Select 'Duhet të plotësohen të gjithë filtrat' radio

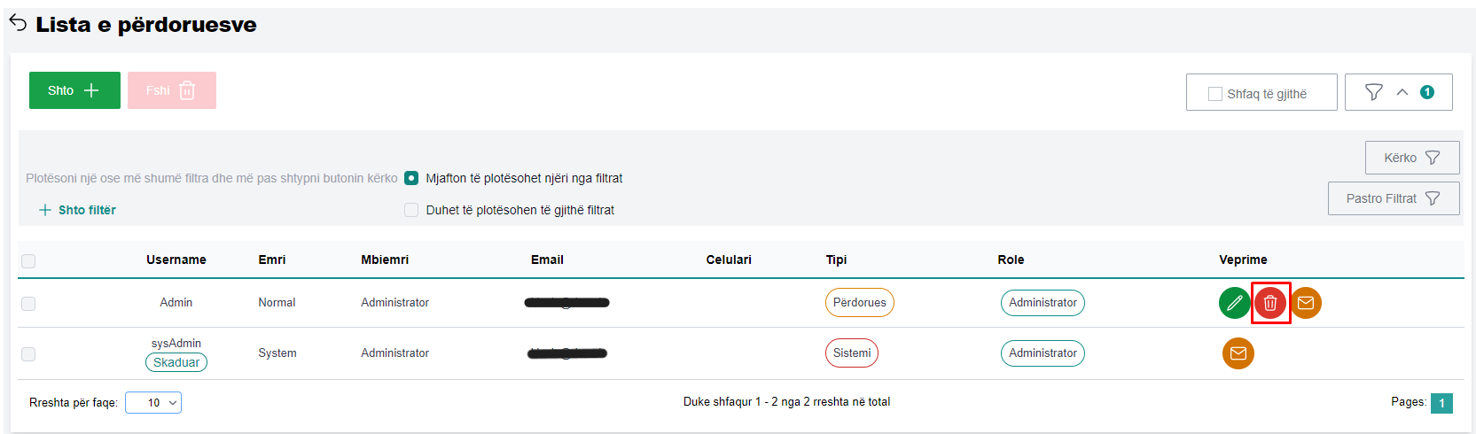[411, 210]
